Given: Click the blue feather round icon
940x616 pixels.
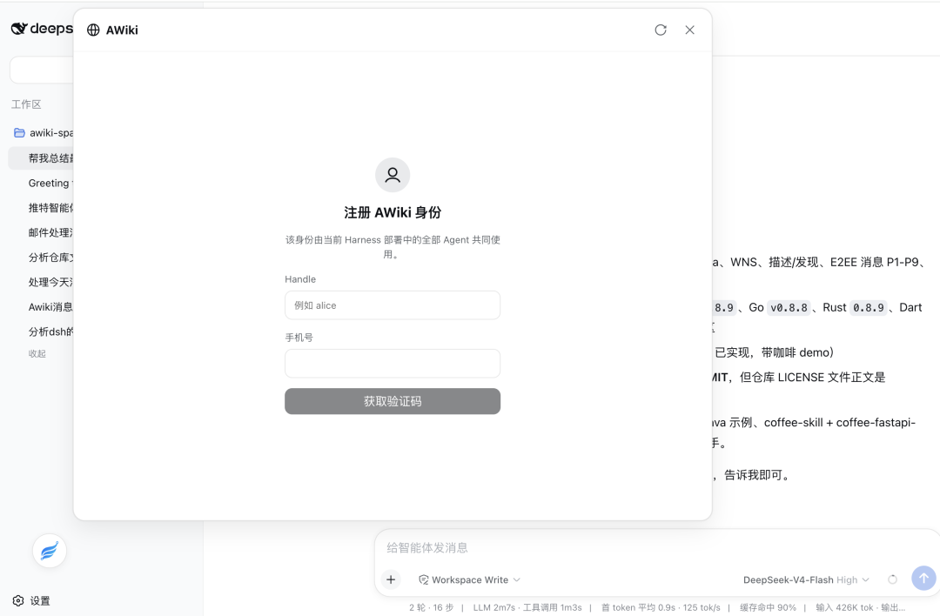Looking at the screenshot, I should (49, 551).
